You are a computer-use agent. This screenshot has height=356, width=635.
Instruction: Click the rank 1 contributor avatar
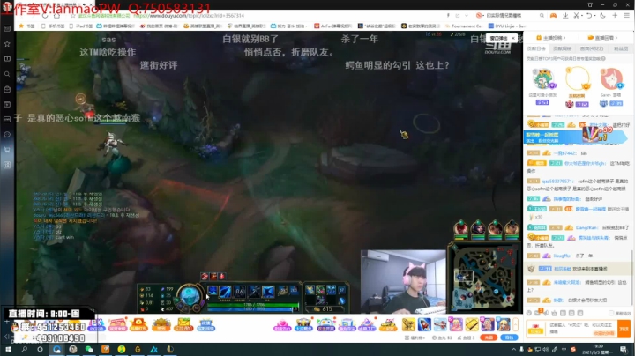tap(577, 79)
